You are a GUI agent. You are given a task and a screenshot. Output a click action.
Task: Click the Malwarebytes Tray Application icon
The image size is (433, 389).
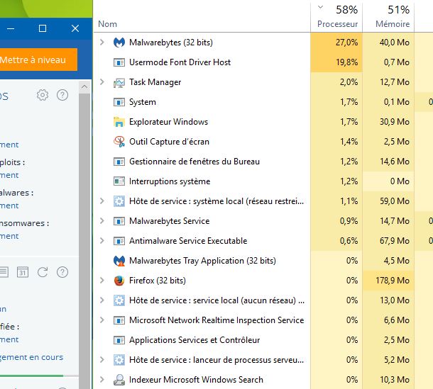pyautogui.click(x=119, y=261)
